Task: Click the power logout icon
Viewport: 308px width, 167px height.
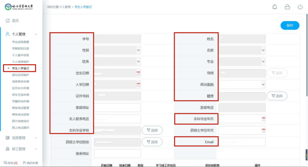Action: click(x=300, y=7)
